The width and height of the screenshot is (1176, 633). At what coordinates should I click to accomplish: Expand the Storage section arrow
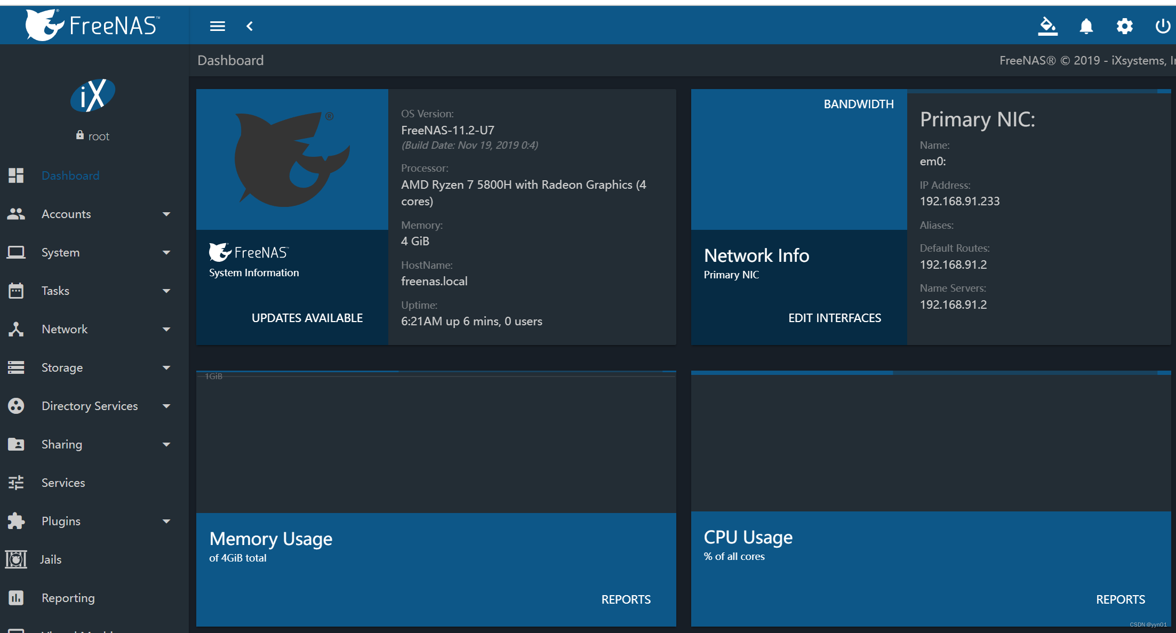click(x=166, y=368)
